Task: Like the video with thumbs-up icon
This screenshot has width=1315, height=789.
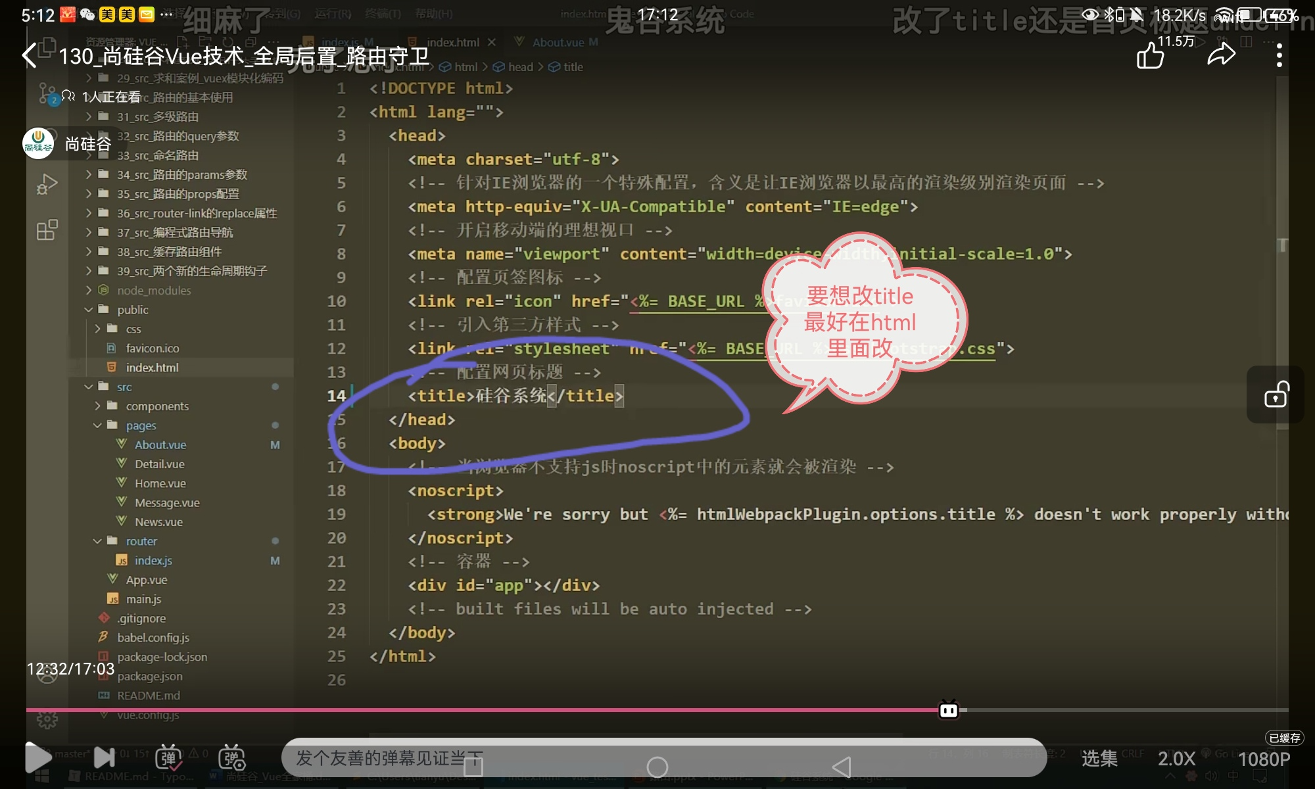Action: click(x=1151, y=56)
